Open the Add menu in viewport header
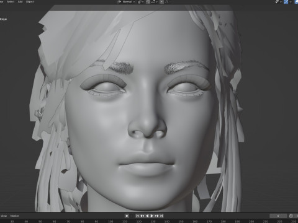 20,2
